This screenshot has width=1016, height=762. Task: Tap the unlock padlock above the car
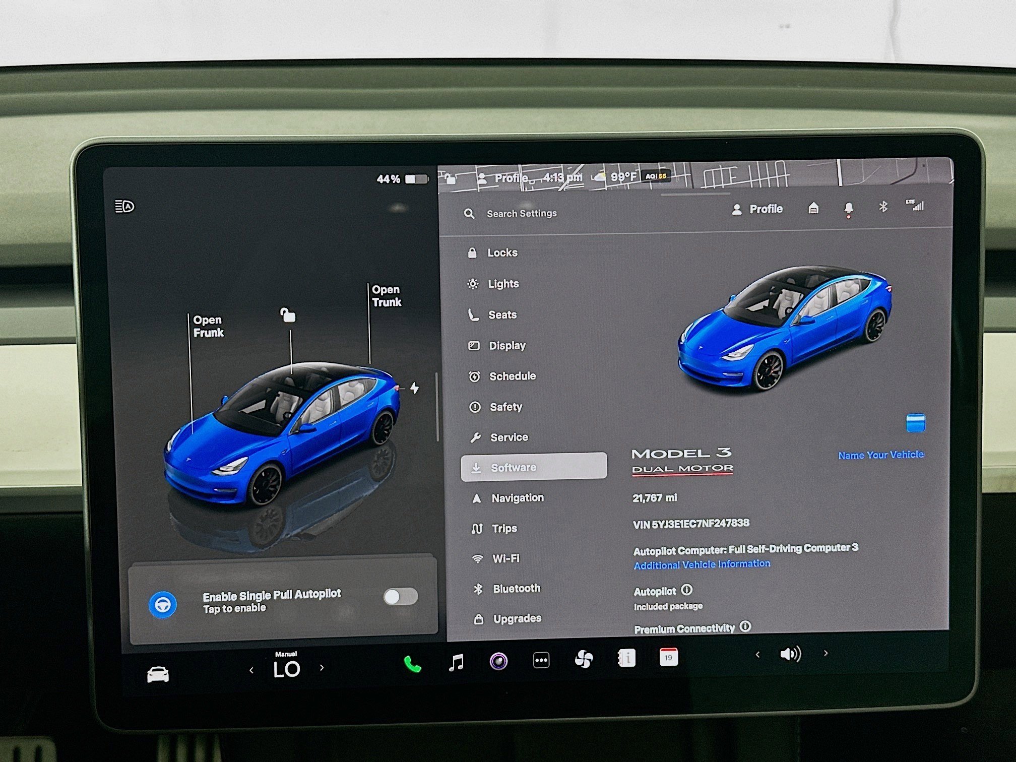coord(288,315)
